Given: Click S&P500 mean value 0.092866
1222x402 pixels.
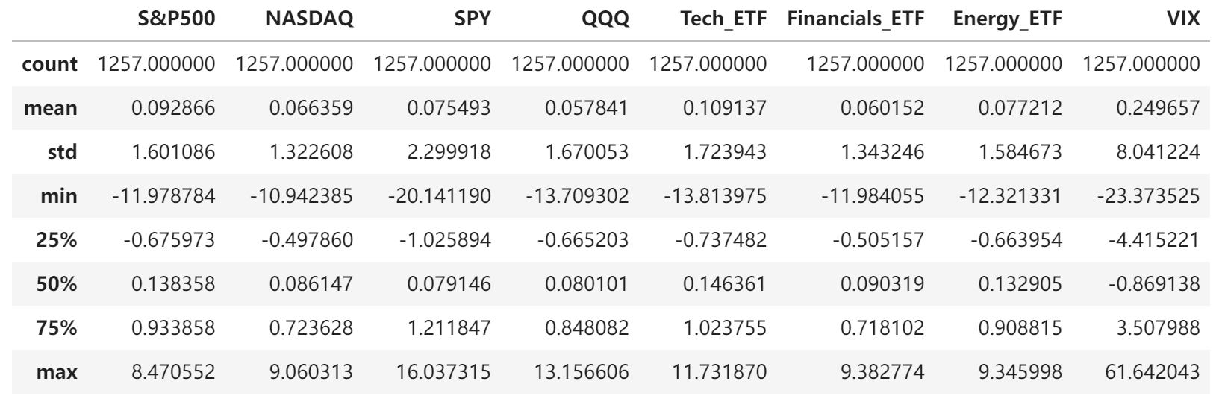Looking at the screenshot, I should 173,108.
